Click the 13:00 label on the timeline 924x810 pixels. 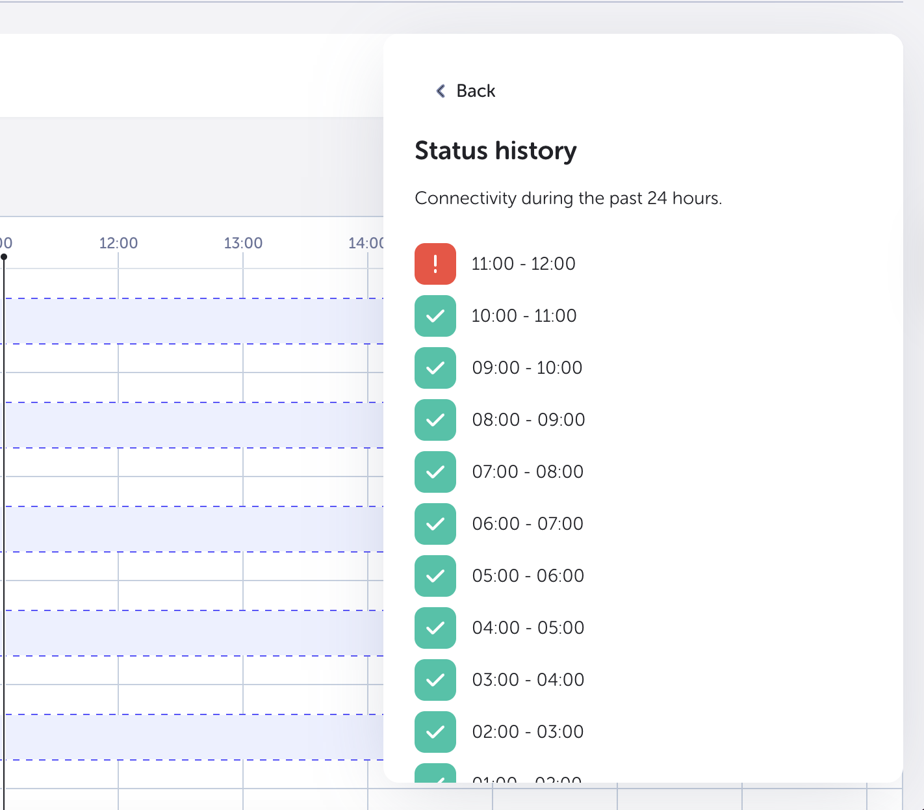pyautogui.click(x=243, y=243)
